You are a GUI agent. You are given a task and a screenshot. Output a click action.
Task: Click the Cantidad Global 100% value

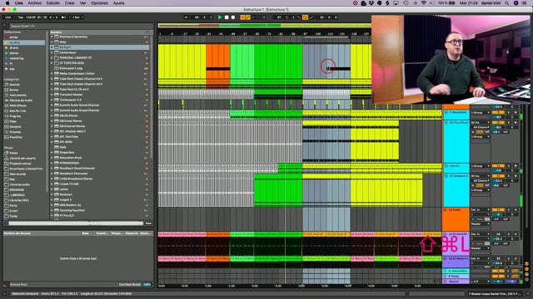tap(147, 284)
